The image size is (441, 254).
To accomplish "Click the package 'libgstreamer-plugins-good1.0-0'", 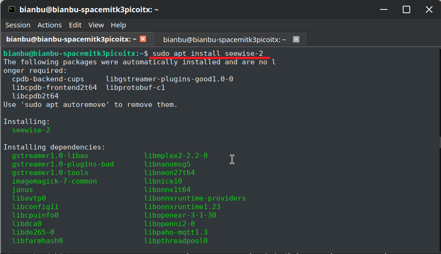I will [x=169, y=79].
